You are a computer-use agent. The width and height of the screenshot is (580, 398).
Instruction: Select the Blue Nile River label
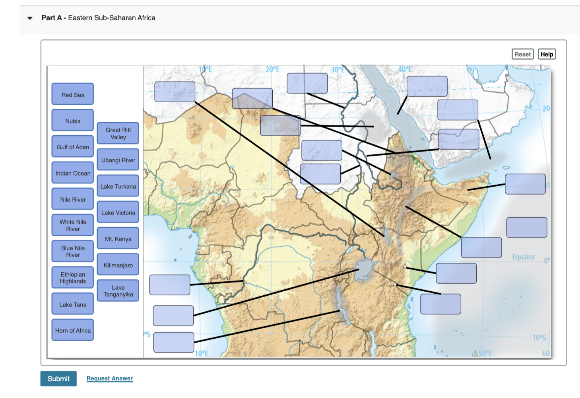(x=72, y=251)
